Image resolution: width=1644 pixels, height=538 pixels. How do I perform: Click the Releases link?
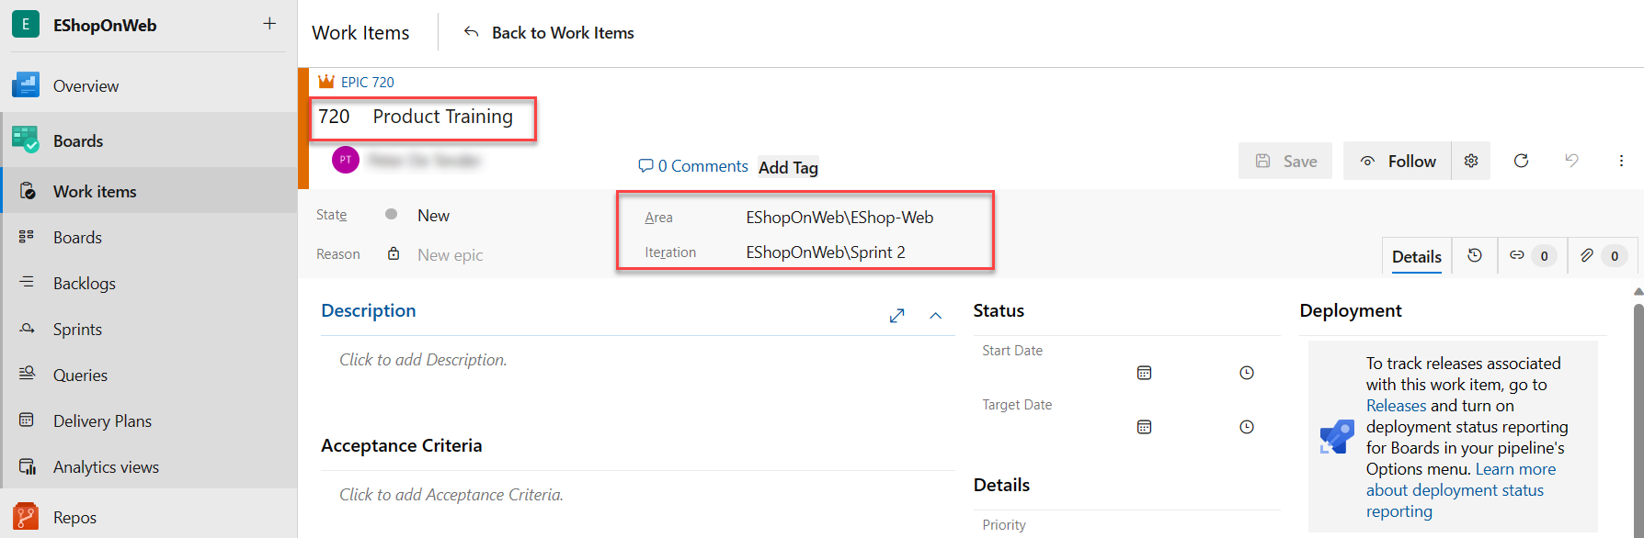coord(1396,406)
